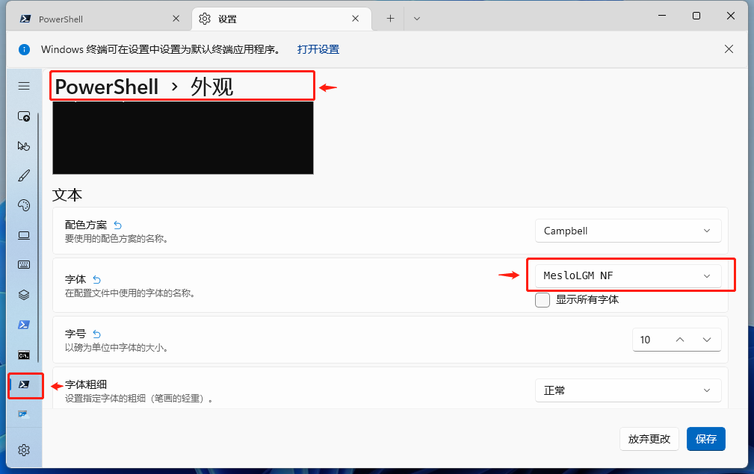This screenshot has height=474, width=754.
Task: Click the 文本 section heading
Action: [67, 195]
